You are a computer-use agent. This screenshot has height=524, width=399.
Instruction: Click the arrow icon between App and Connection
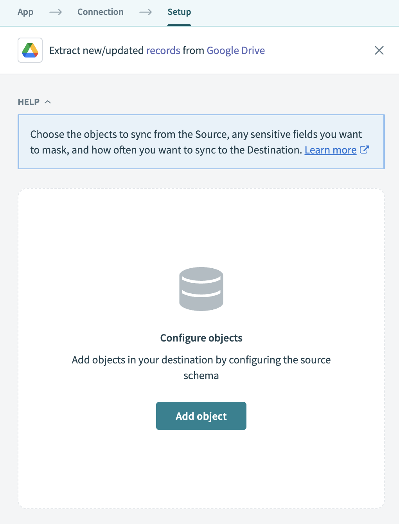pos(55,12)
